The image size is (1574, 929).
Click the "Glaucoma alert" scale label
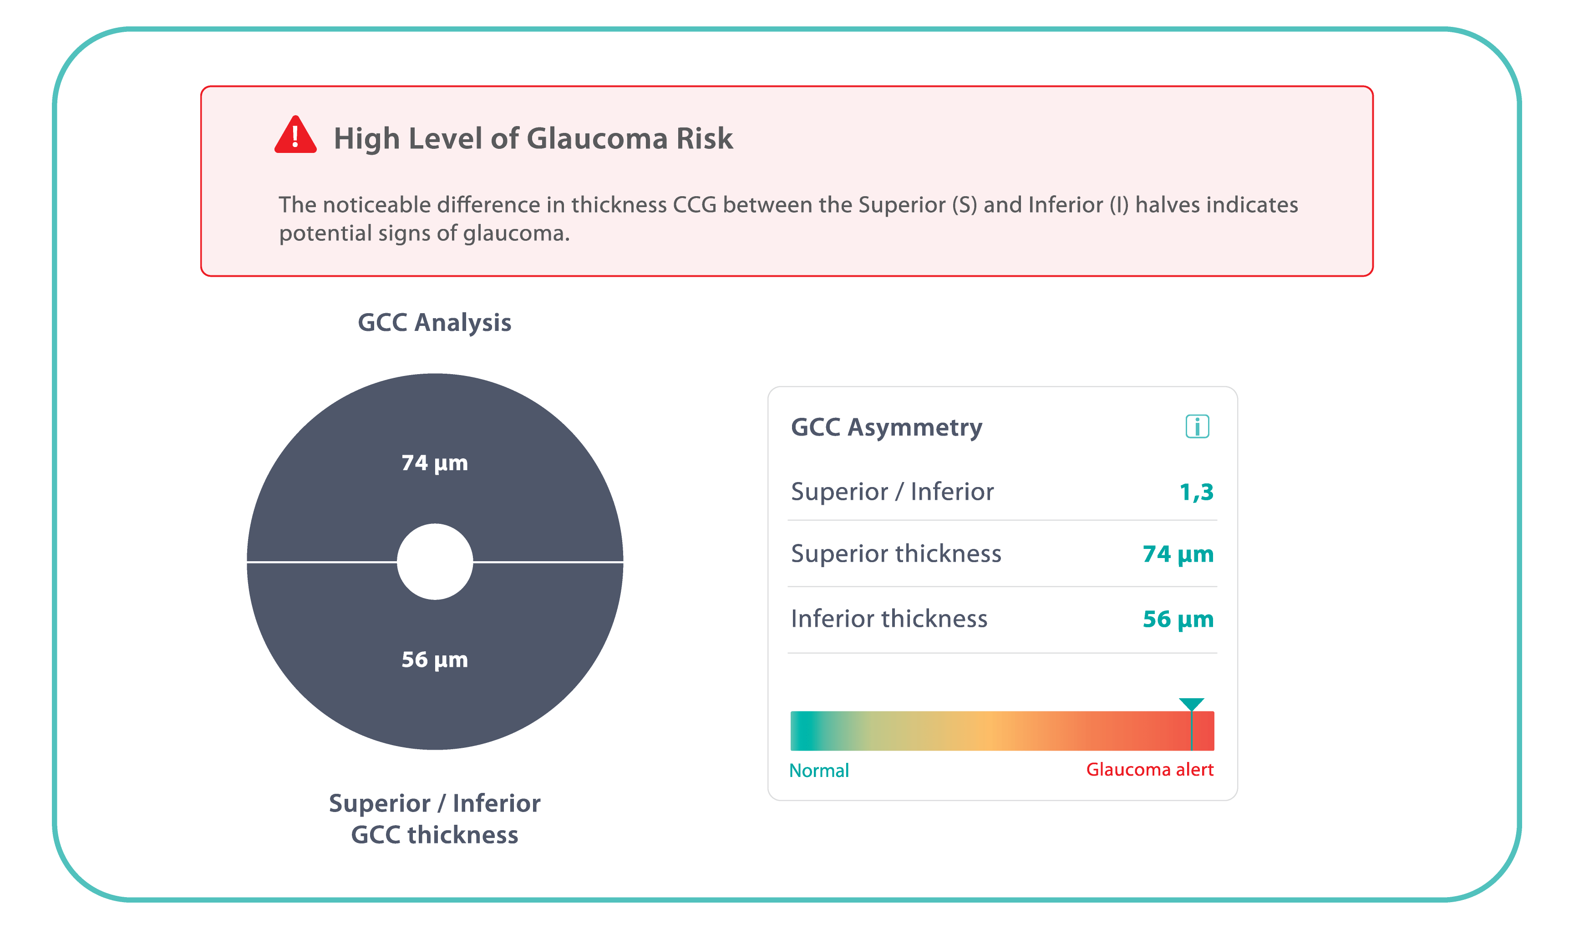(x=1150, y=769)
